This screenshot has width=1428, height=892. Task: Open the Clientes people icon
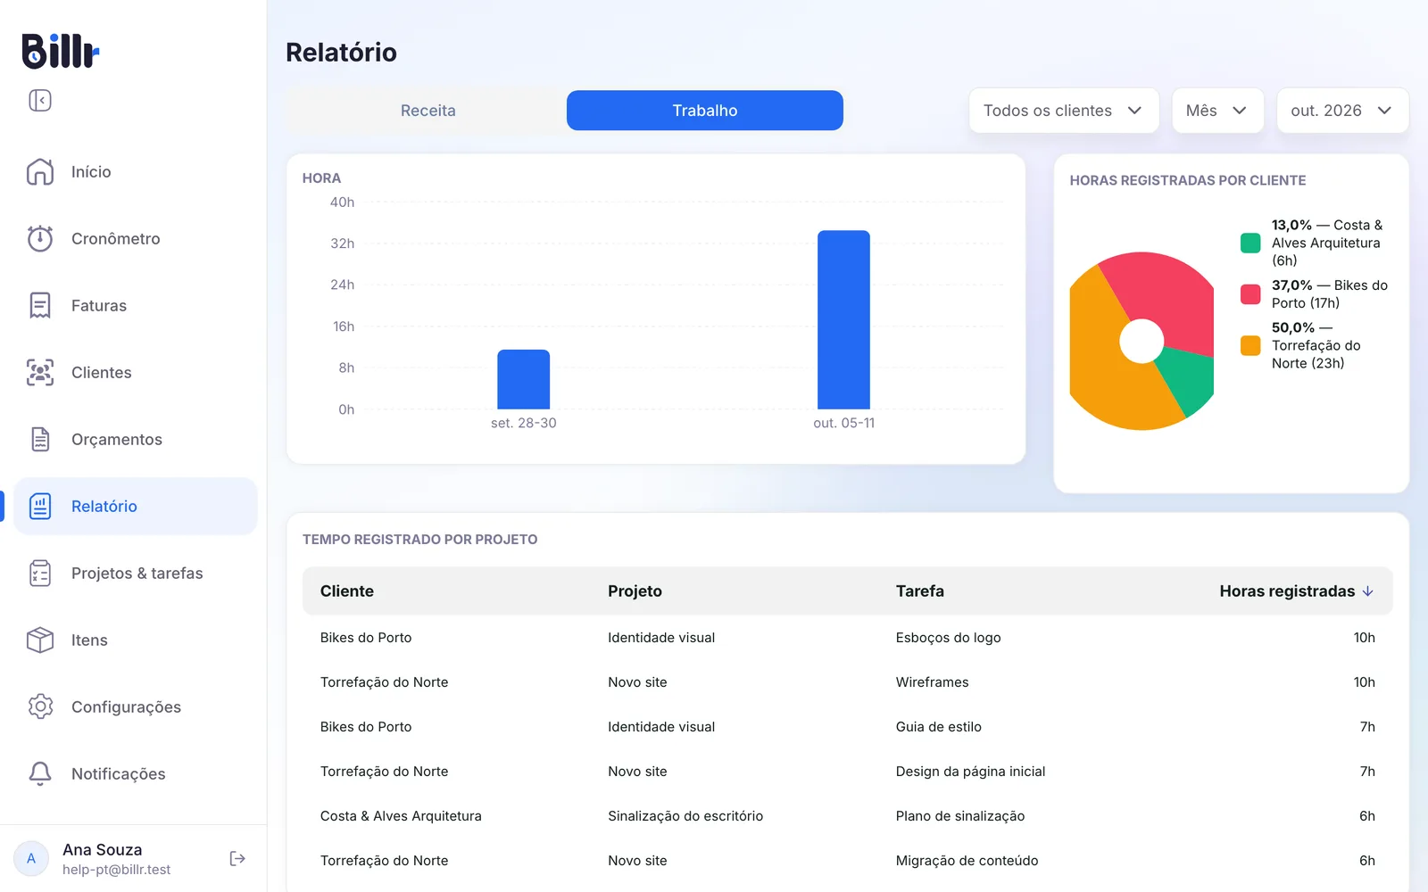(x=40, y=372)
